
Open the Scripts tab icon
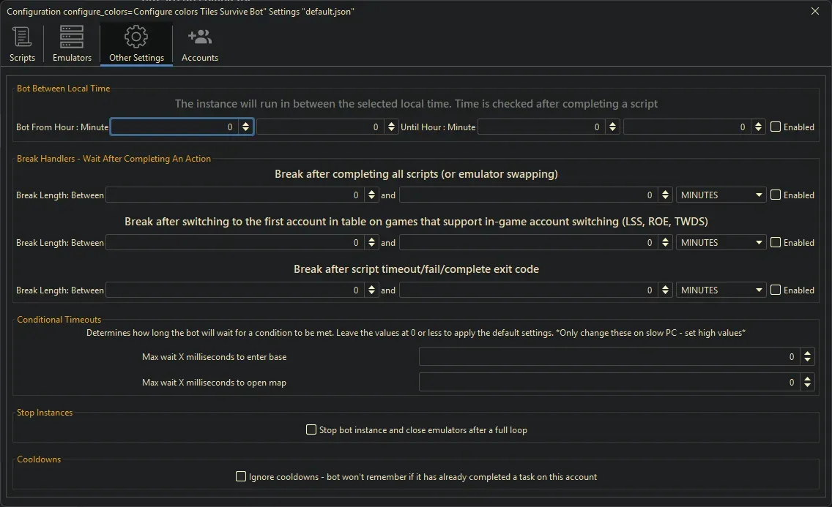click(x=22, y=37)
